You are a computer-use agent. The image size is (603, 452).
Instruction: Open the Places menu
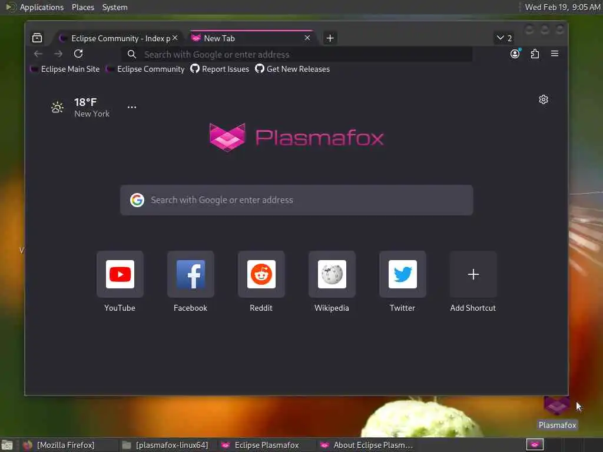pos(83,7)
